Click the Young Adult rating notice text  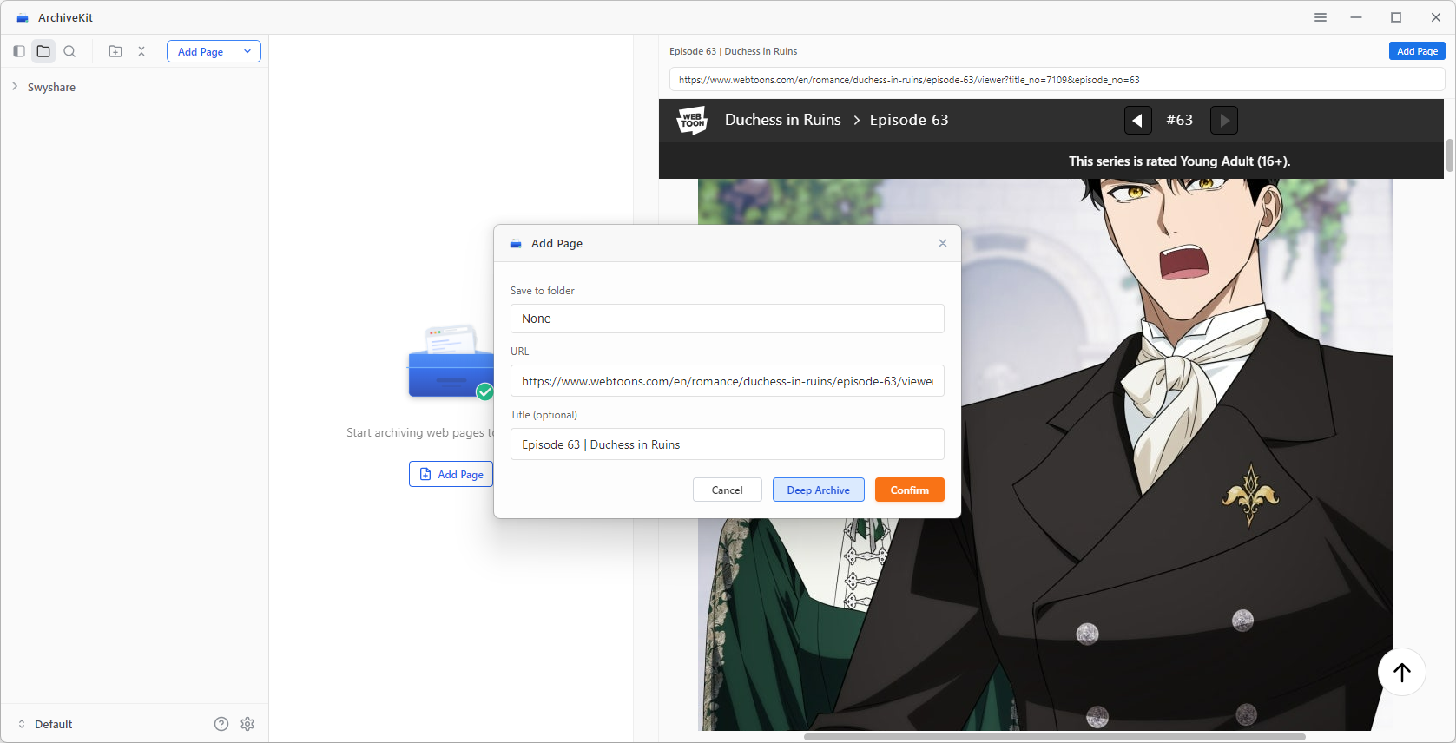point(1179,161)
